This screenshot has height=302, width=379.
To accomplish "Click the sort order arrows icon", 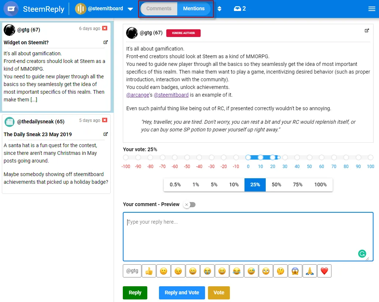I will point(219,9).
